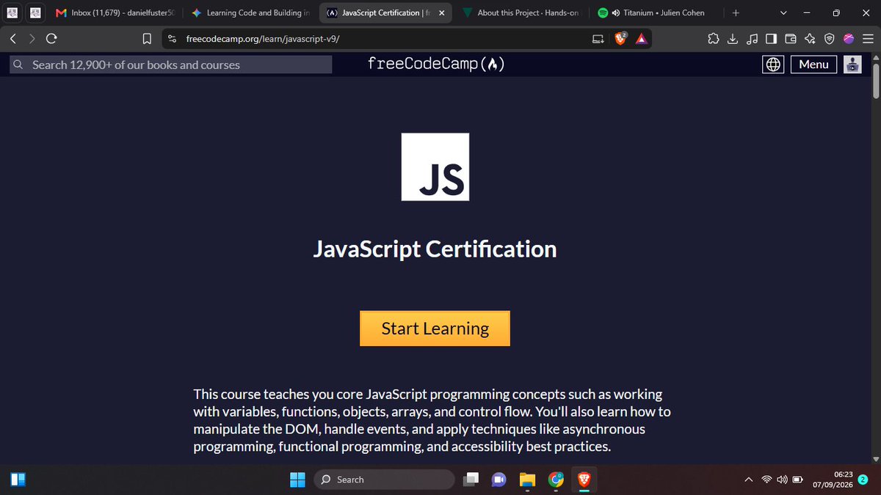Open the language globe icon
Image resolution: width=881 pixels, height=495 pixels.
pos(773,65)
